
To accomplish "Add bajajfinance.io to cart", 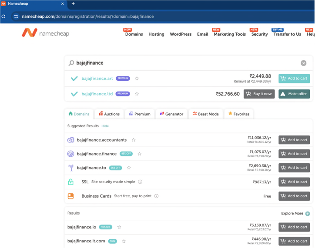I will click(x=294, y=227).
